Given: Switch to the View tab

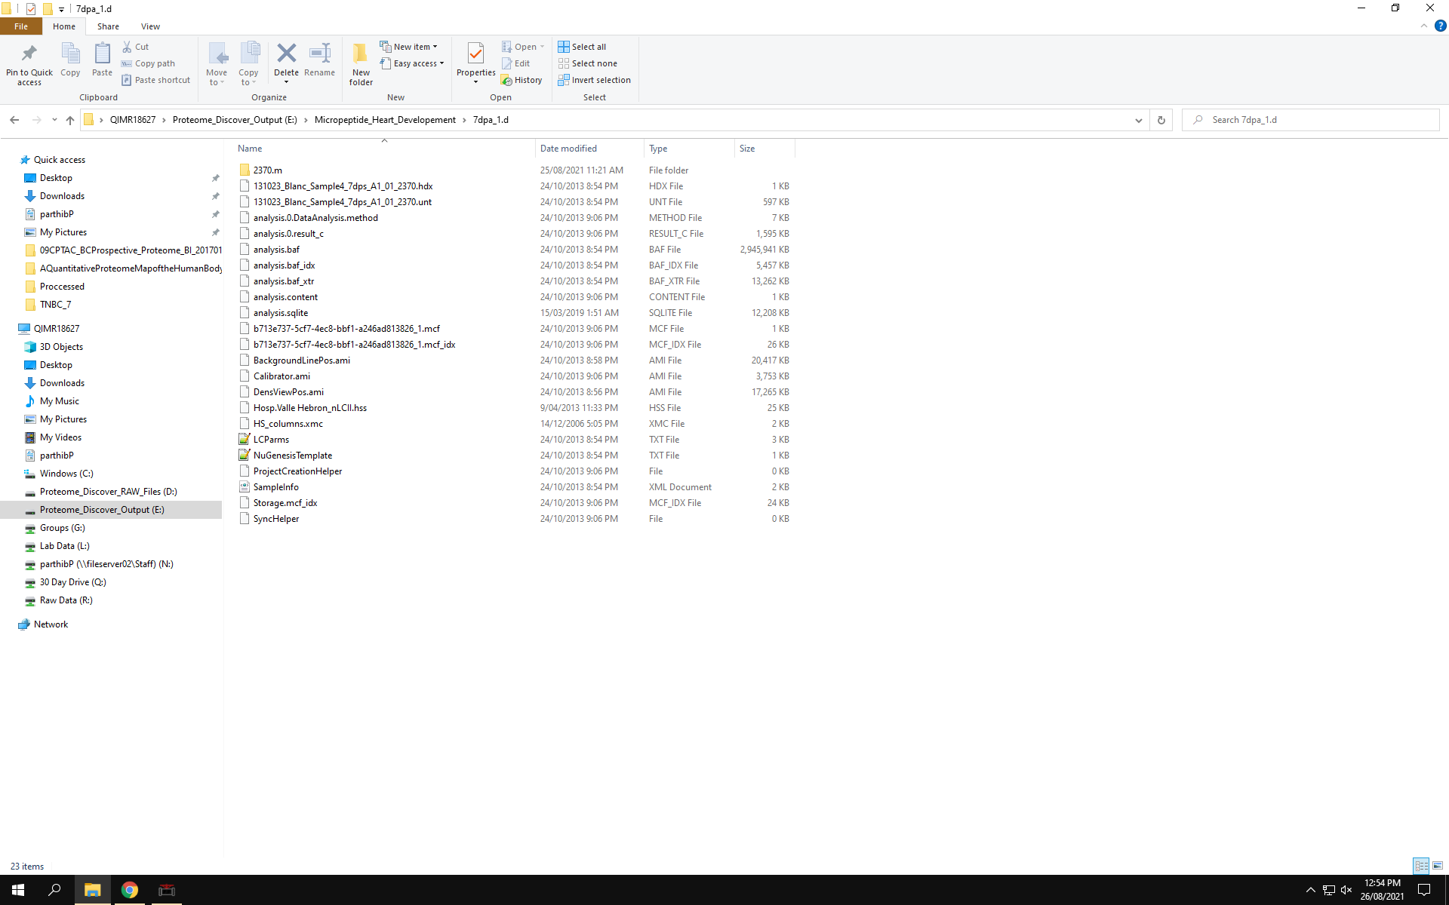Looking at the screenshot, I should coord(150,26).
